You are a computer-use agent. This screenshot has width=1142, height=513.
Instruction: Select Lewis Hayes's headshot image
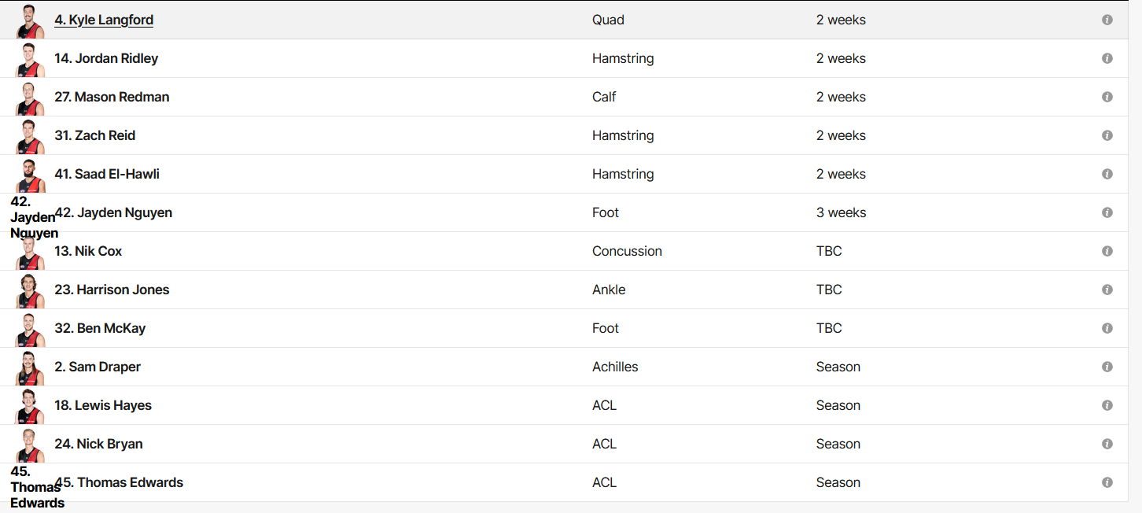point(30,407)
